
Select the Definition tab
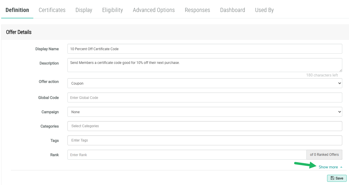point(17,10)
